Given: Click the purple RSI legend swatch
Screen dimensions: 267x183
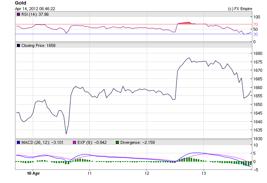Looking at the screenshot, I should (x=18, y=14).
